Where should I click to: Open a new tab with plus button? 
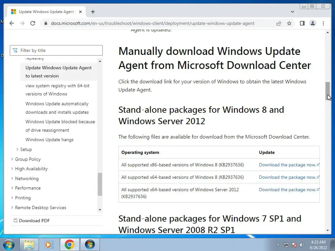pyautogui.click(x=93, y=12)
